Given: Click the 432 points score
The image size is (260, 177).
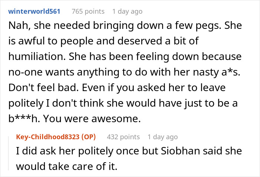Looking at the screenshot, I should [123, 137].
